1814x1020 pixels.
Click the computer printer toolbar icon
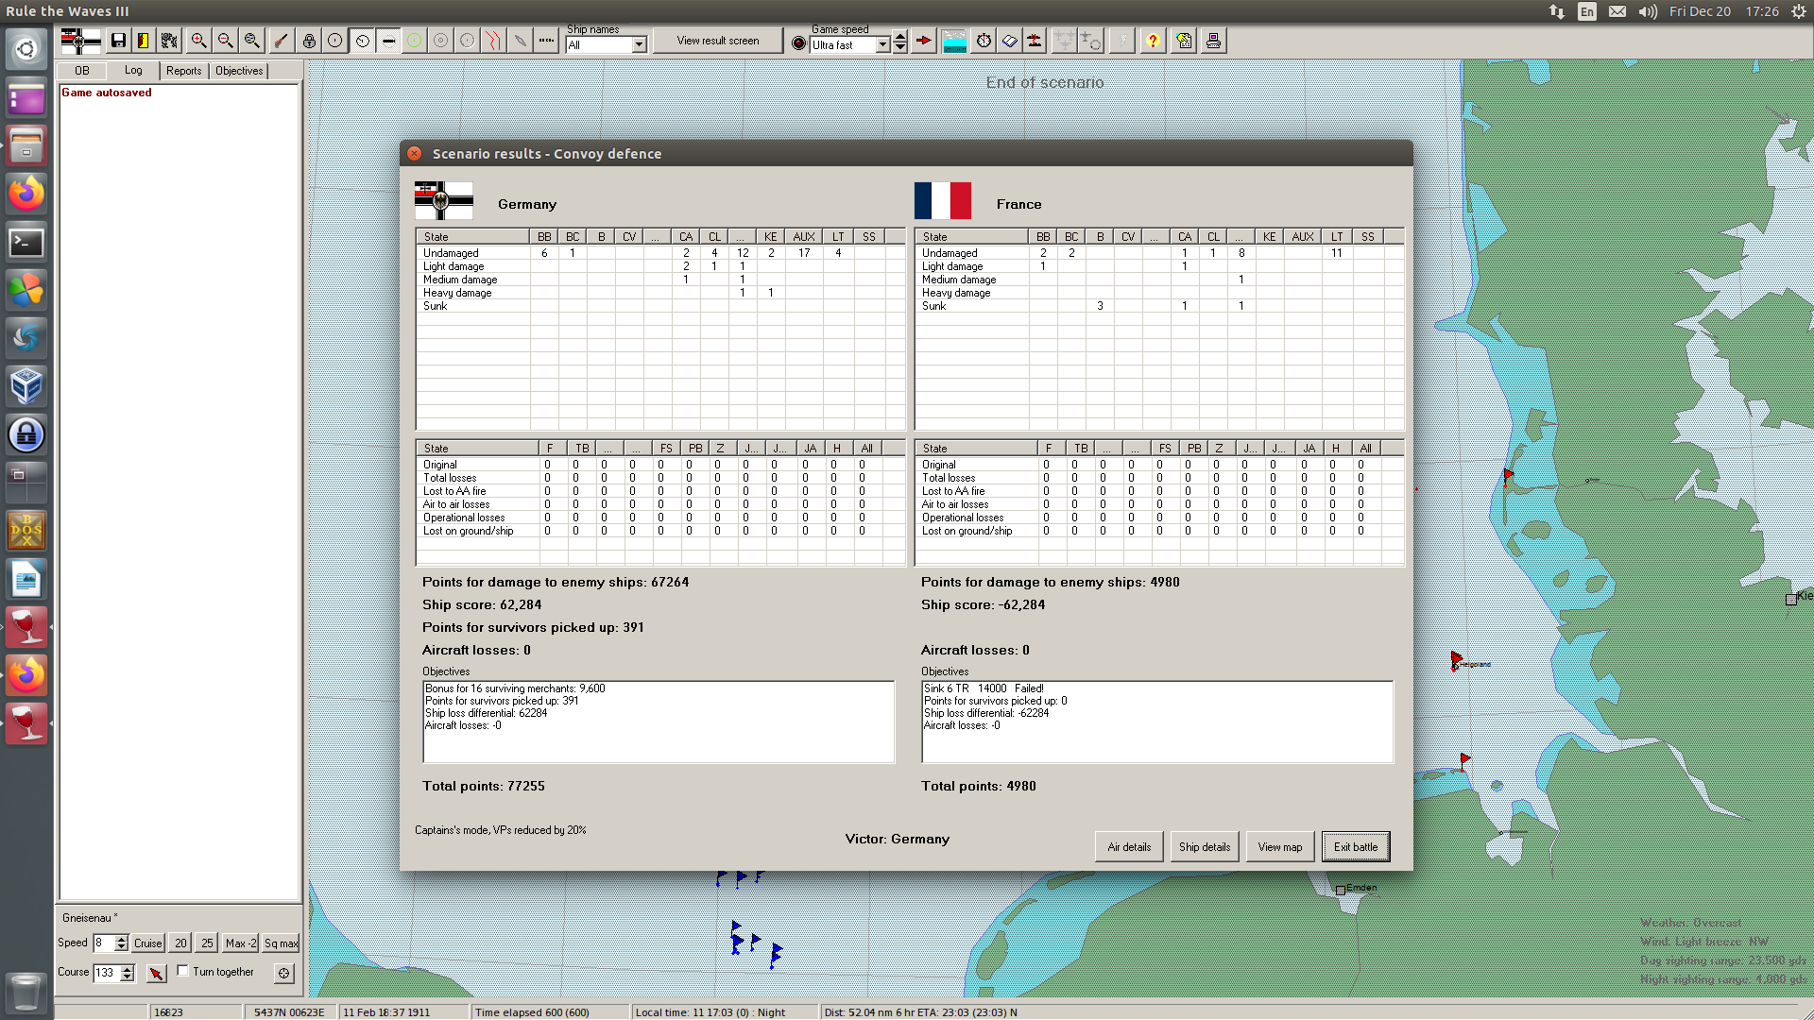tap(1213, 41)
